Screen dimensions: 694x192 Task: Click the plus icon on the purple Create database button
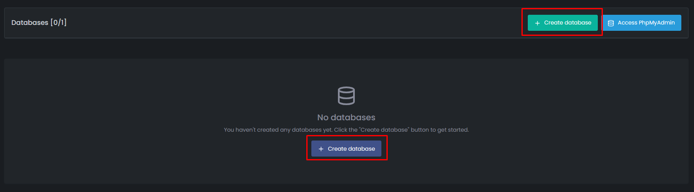coord(321,149)
